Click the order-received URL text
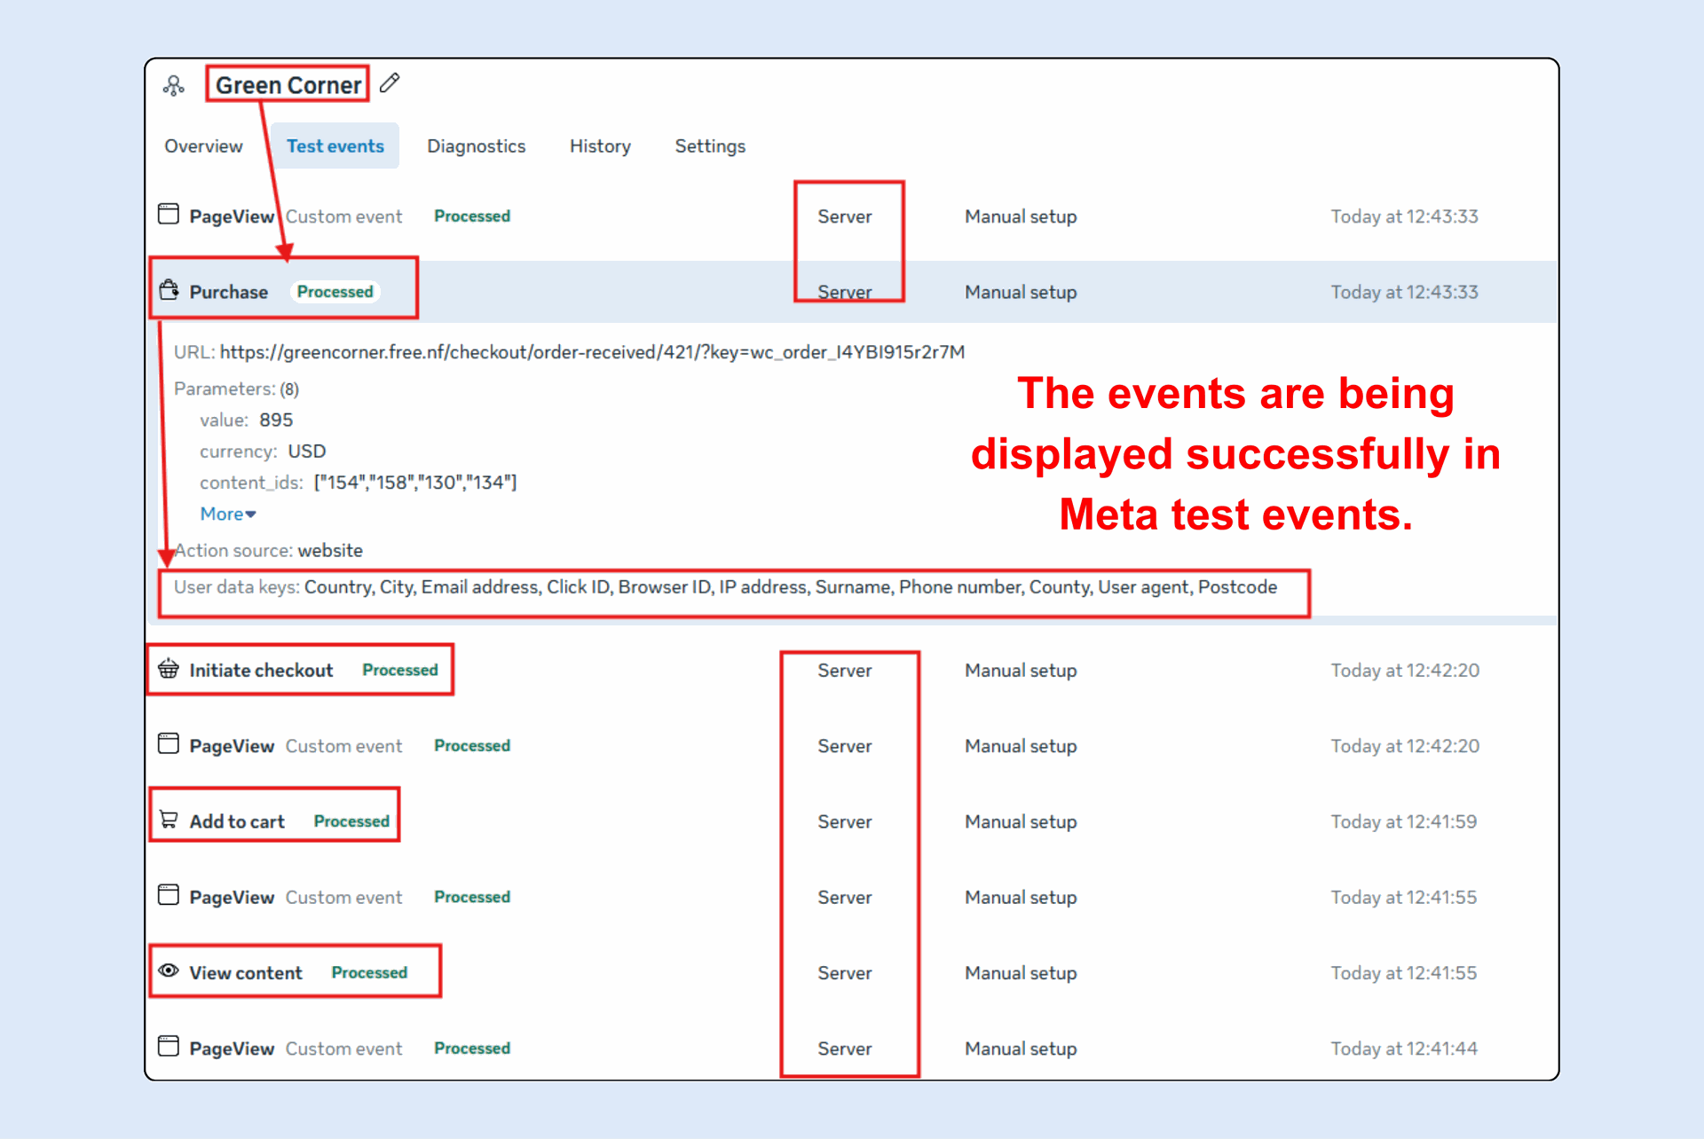Viewport: 1704px width, 1139px height. (x=592, y=352)
